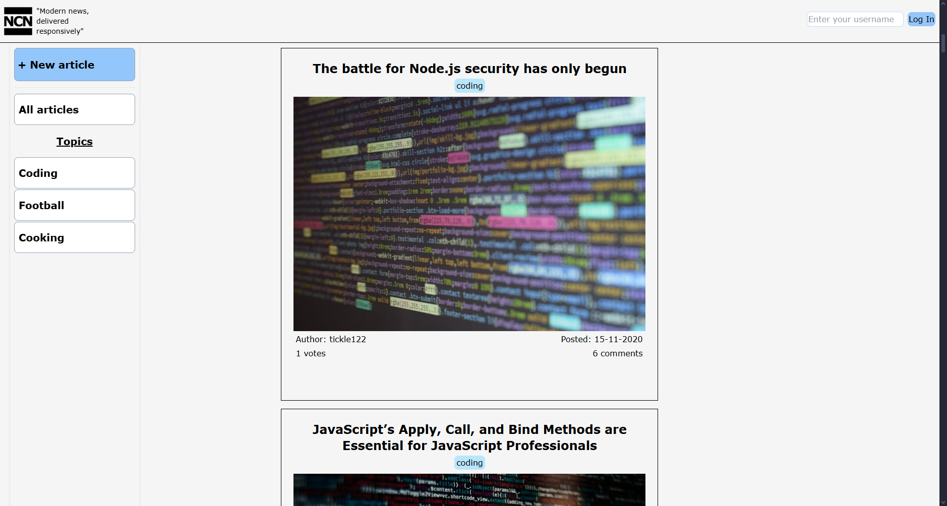Image resolution: width=947 pixels, height=506 pixels.
Task: Open the 6 comments link
Action: 618,353
